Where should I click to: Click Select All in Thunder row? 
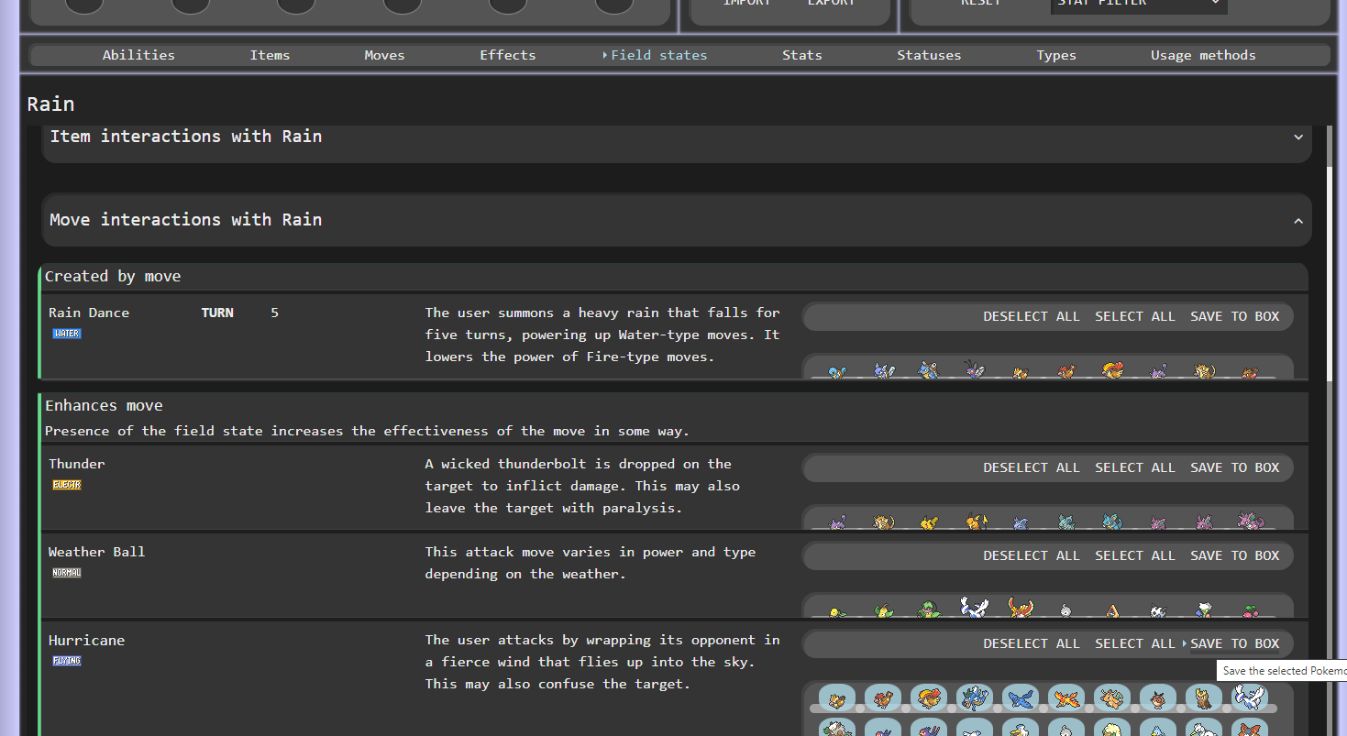click(1135, 467)
